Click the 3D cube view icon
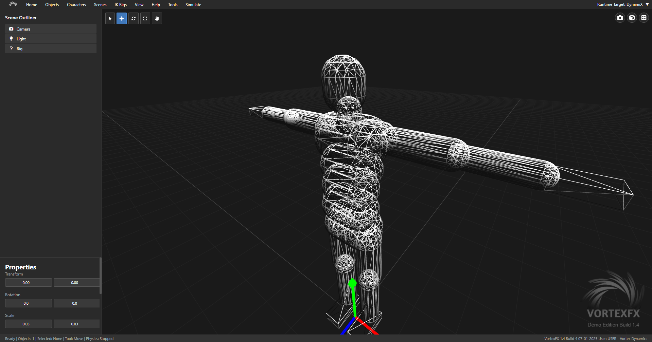652x342 pixels. (x=632, y=18)
